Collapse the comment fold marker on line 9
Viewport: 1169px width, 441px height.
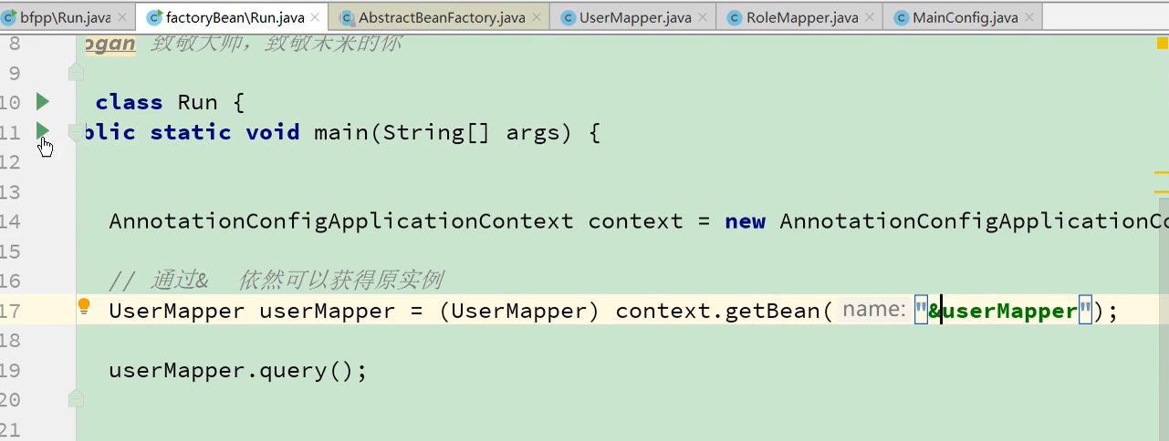point(77,72)
